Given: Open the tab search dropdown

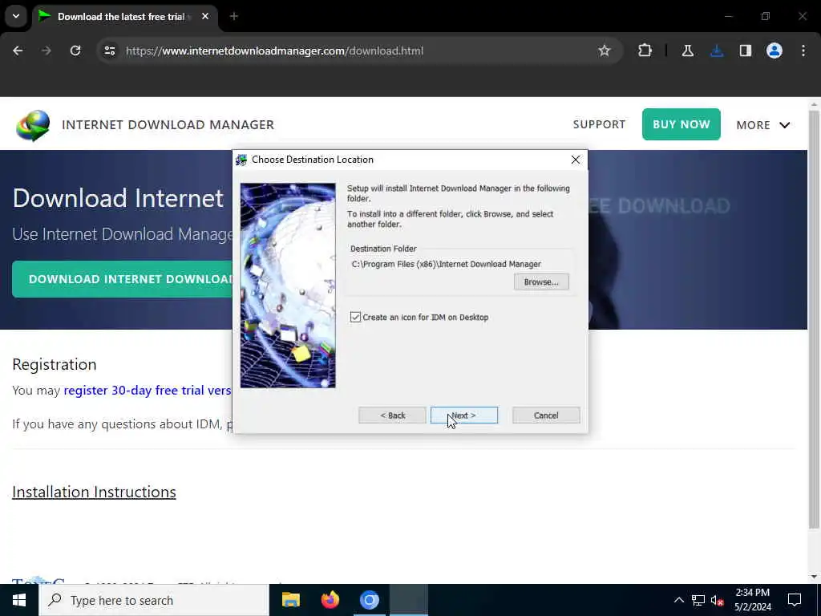Looking at the screenshot, I should 16,16.
